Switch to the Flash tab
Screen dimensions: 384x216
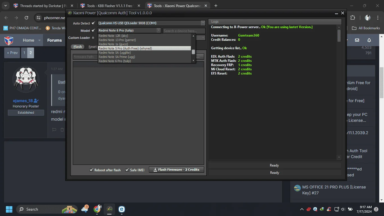(x=78, y=47)
